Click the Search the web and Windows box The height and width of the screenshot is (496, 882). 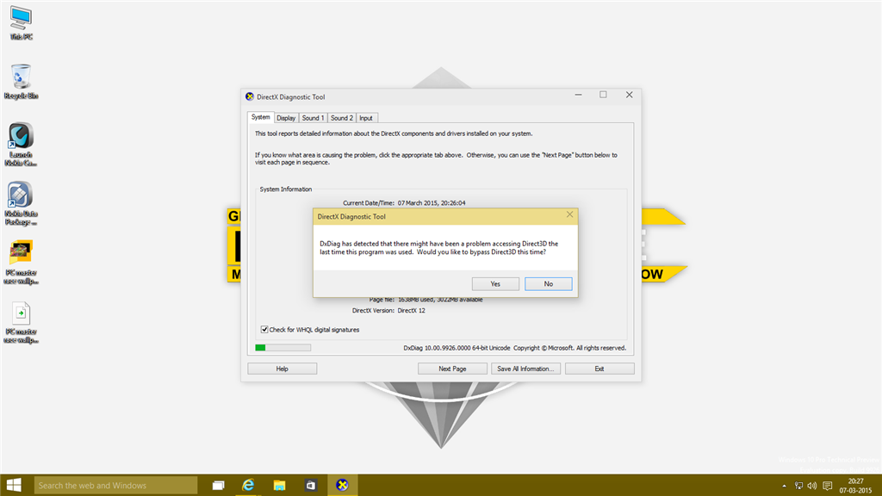(115, 486)
